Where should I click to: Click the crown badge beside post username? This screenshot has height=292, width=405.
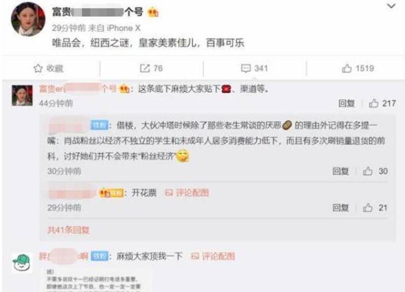click(153, 12)
